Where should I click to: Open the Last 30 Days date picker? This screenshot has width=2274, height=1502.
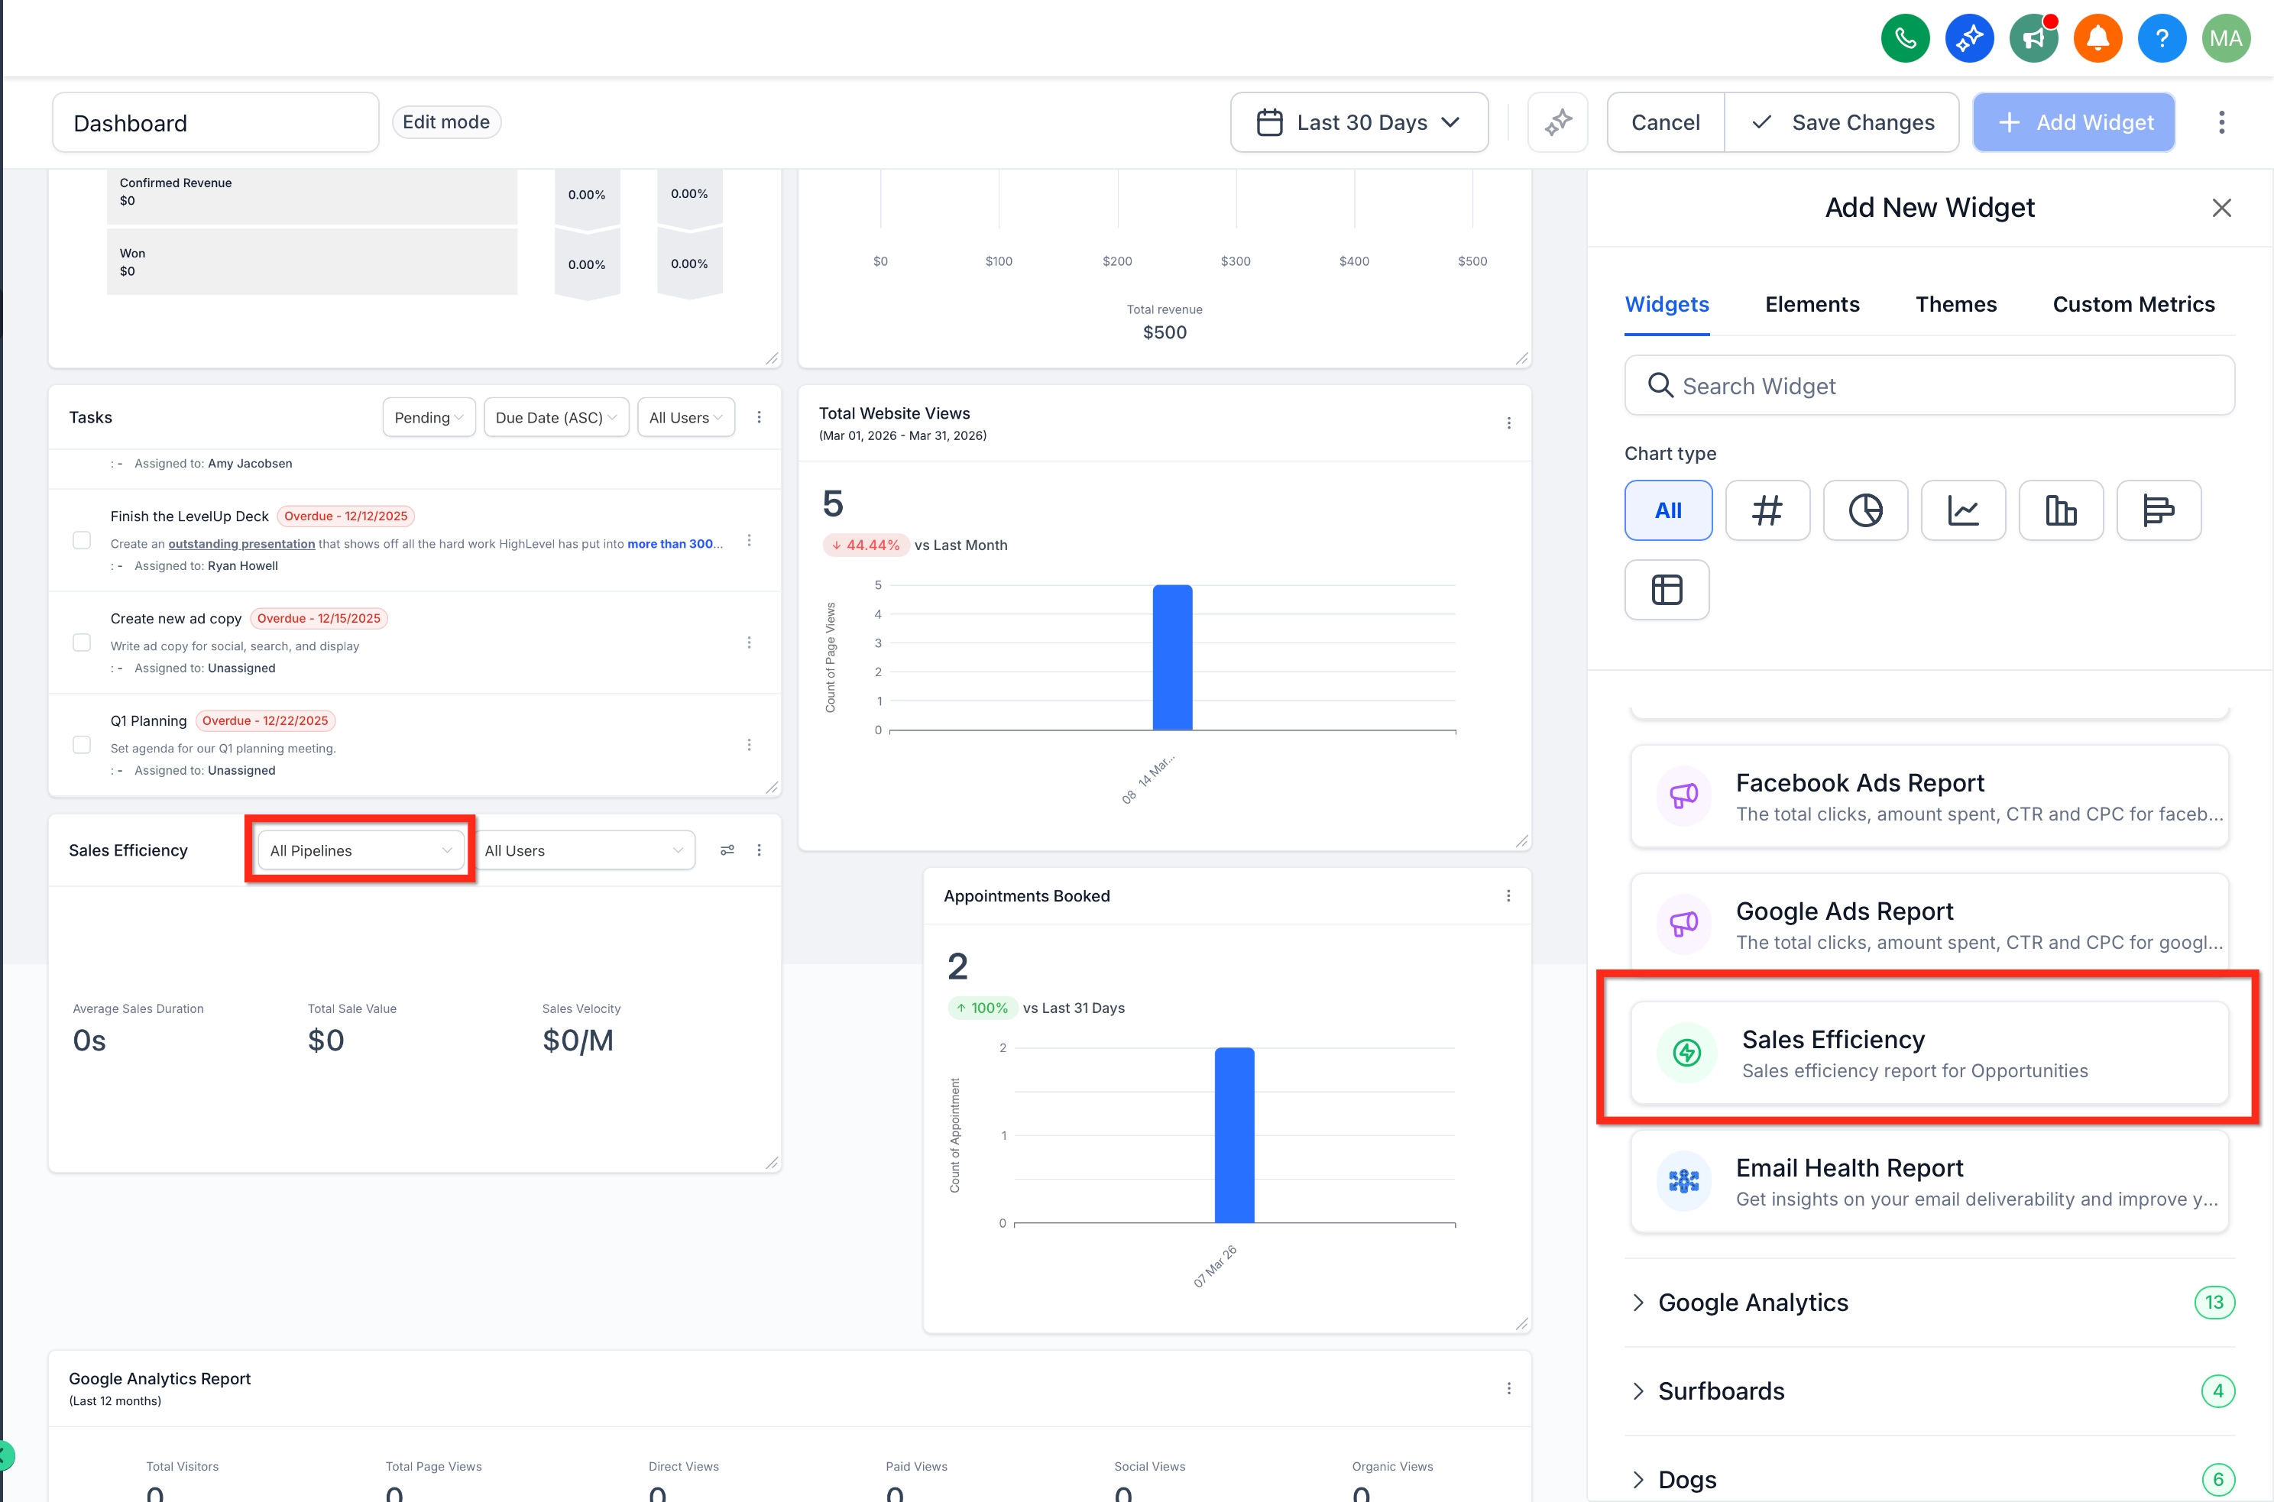[1359, 122]
